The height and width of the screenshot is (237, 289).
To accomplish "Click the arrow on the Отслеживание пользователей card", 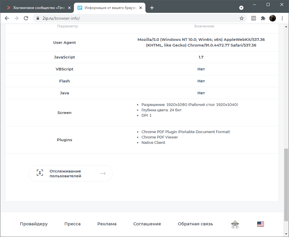I will click(103, 173).
